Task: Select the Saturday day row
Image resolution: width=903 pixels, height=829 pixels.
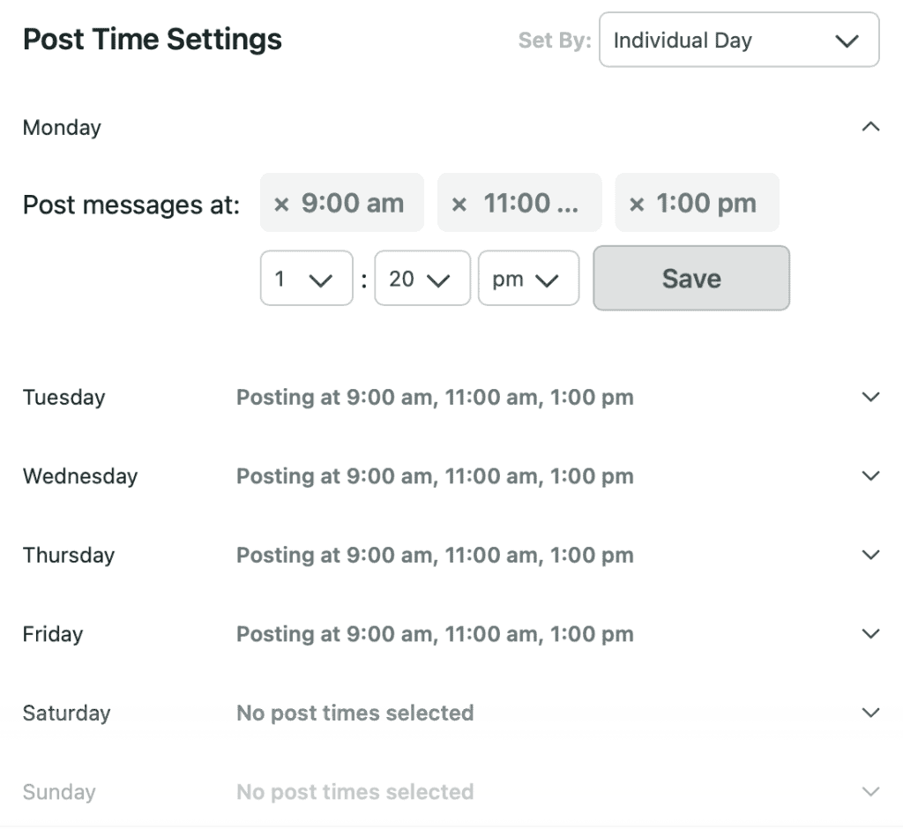Action: (66, 713)
